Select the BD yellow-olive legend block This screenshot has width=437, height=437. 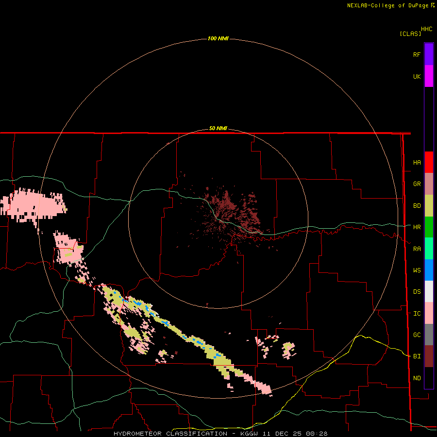(429, 206)
